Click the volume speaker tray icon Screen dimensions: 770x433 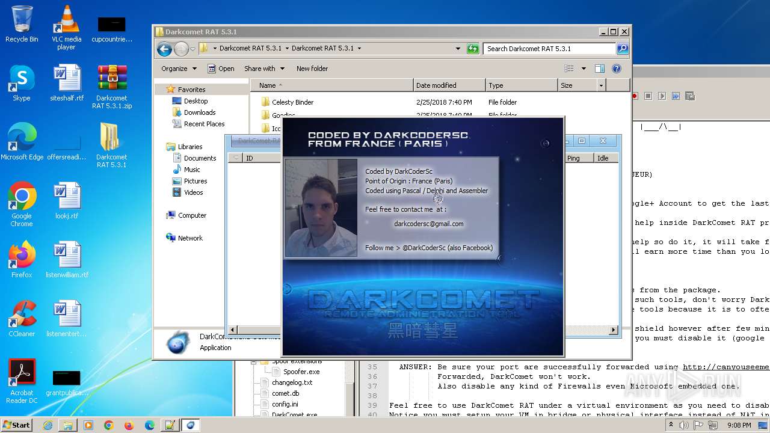point(683,425)
